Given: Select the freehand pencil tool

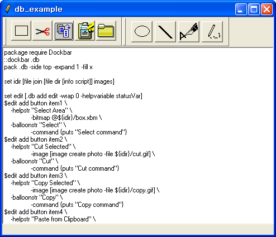Looking at the screenshot, I should (212, 31).
